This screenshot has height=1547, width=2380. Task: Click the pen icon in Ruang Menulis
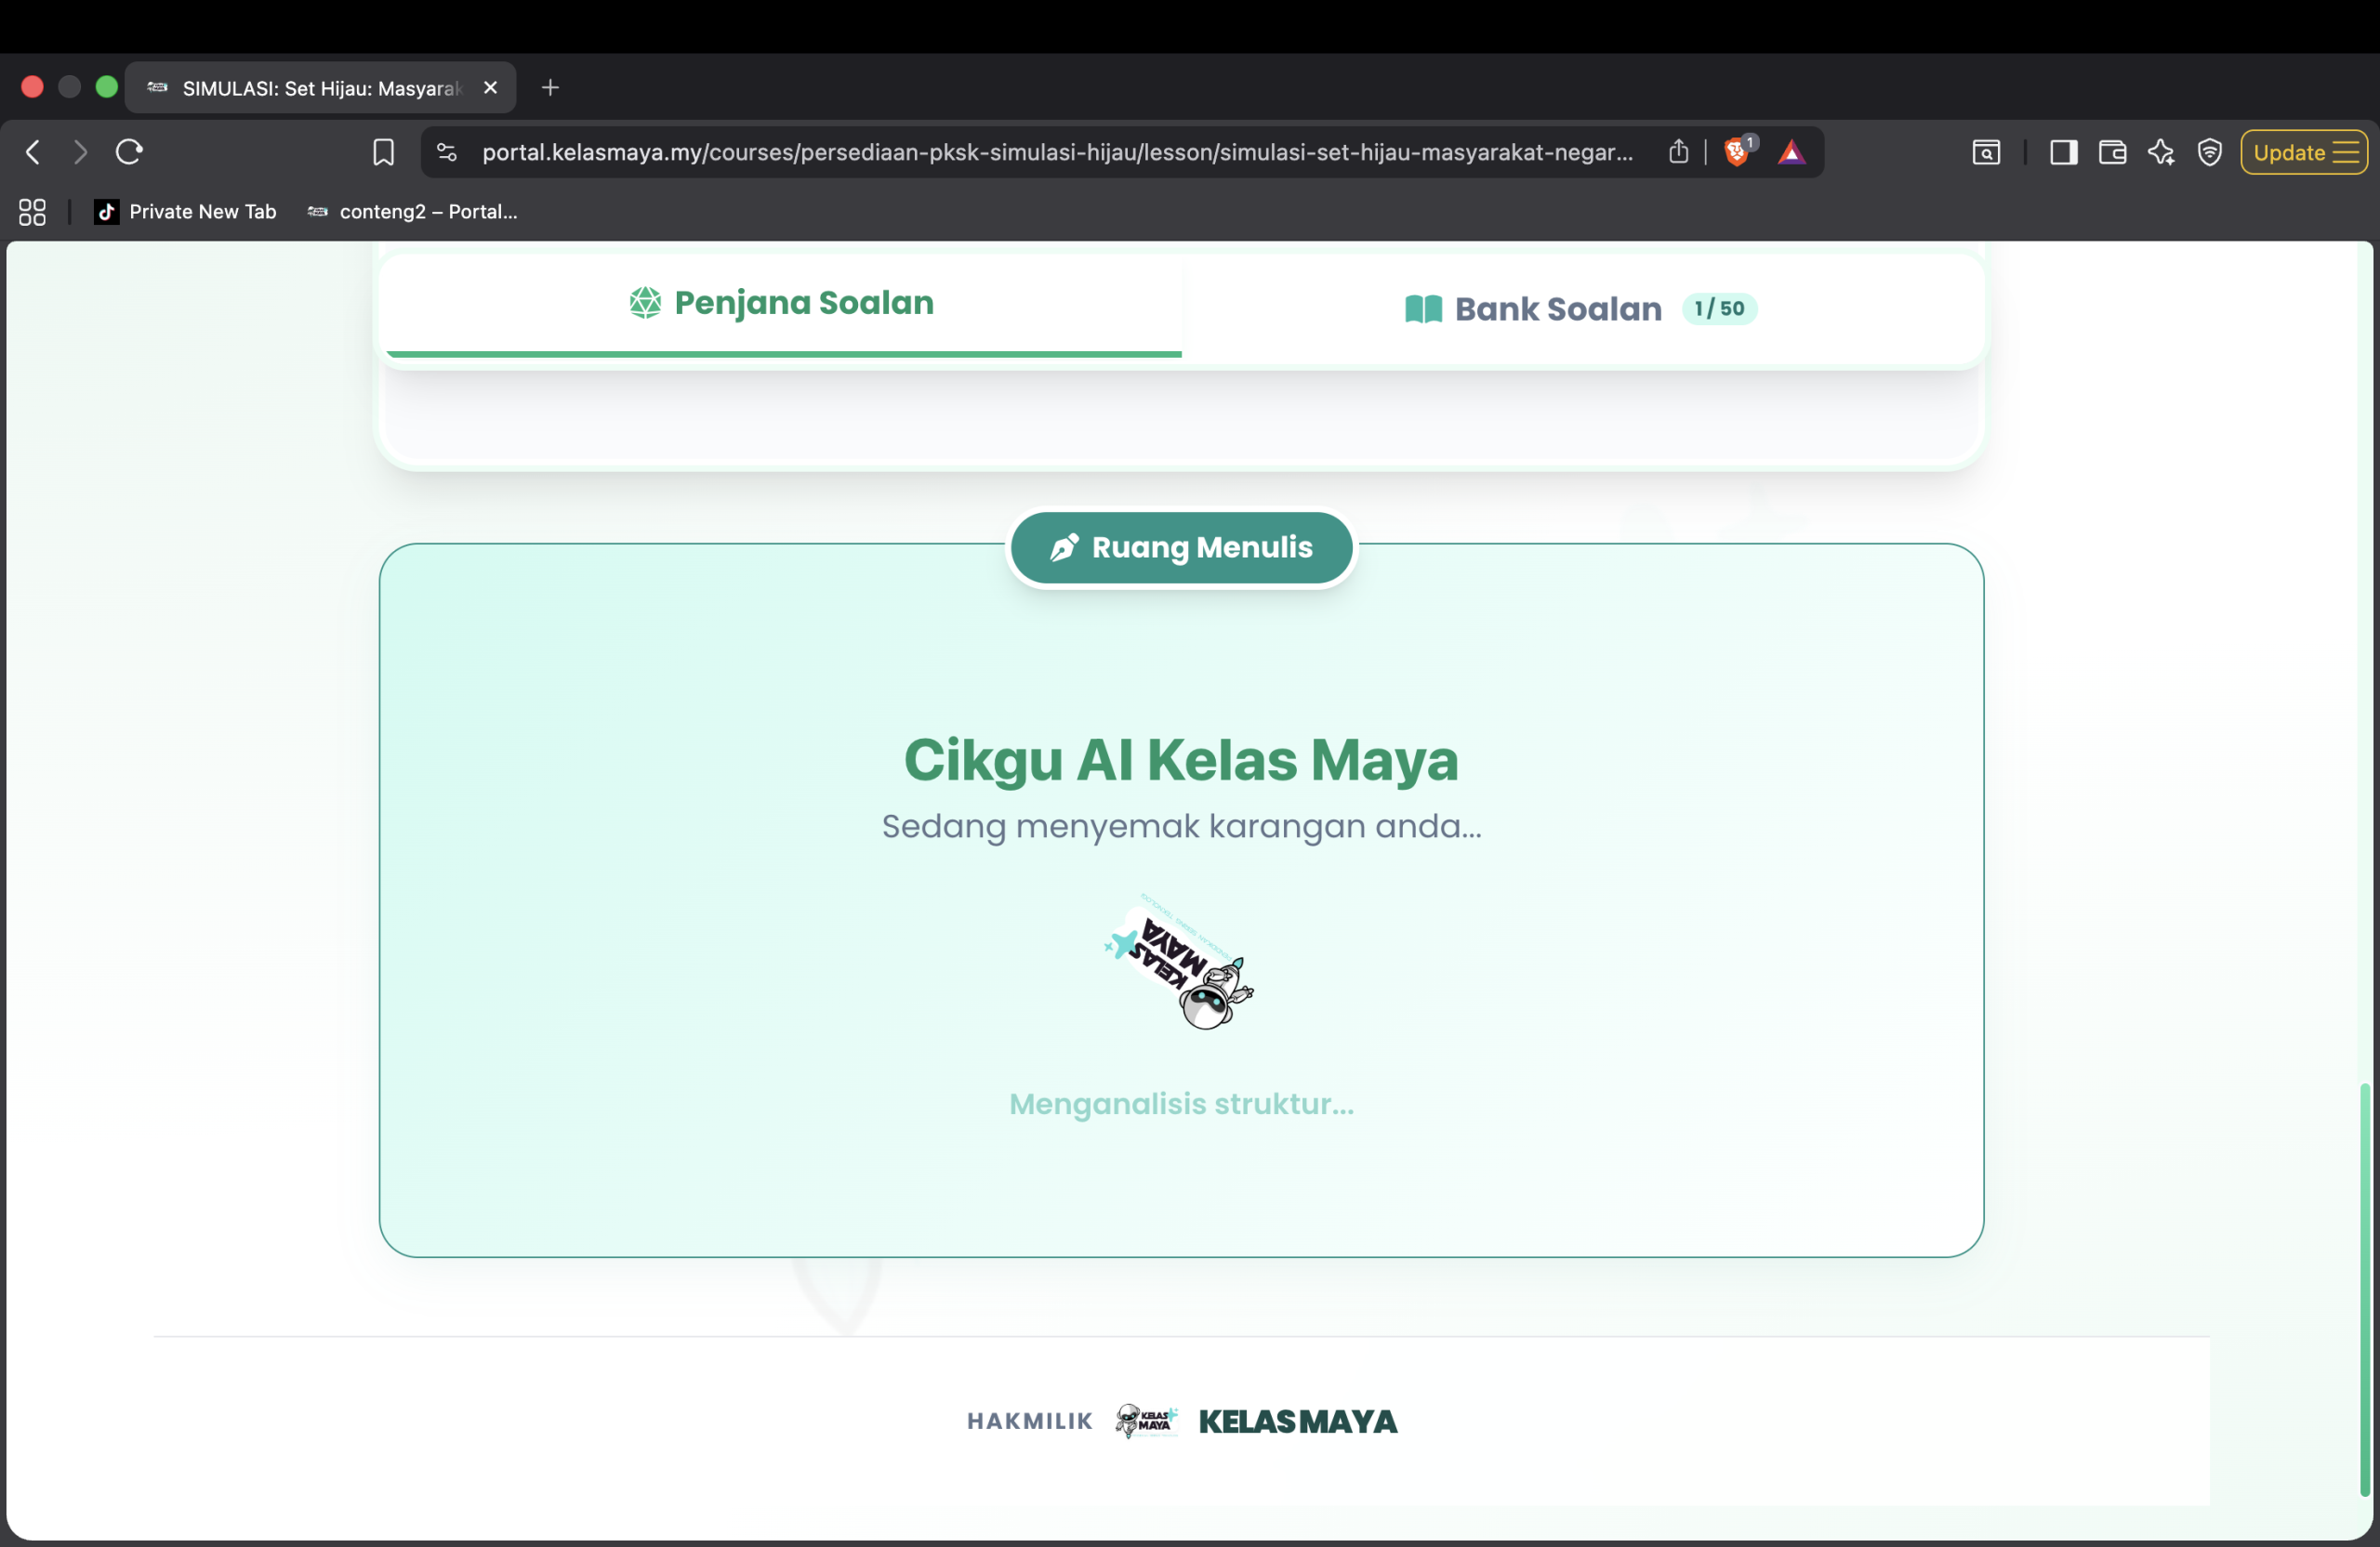pyautogui.click(x=1064, y=547)
